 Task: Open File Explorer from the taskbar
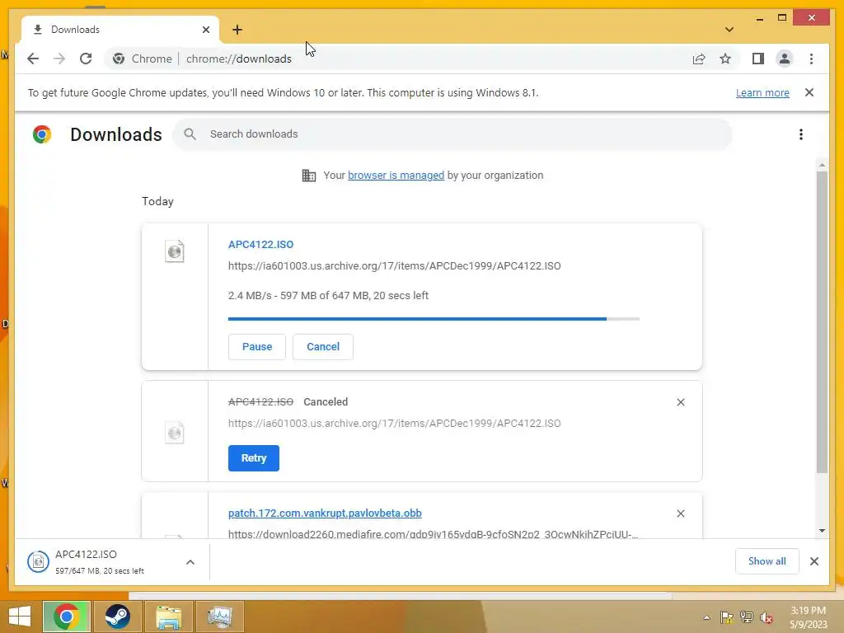click(x=168, y=617)
